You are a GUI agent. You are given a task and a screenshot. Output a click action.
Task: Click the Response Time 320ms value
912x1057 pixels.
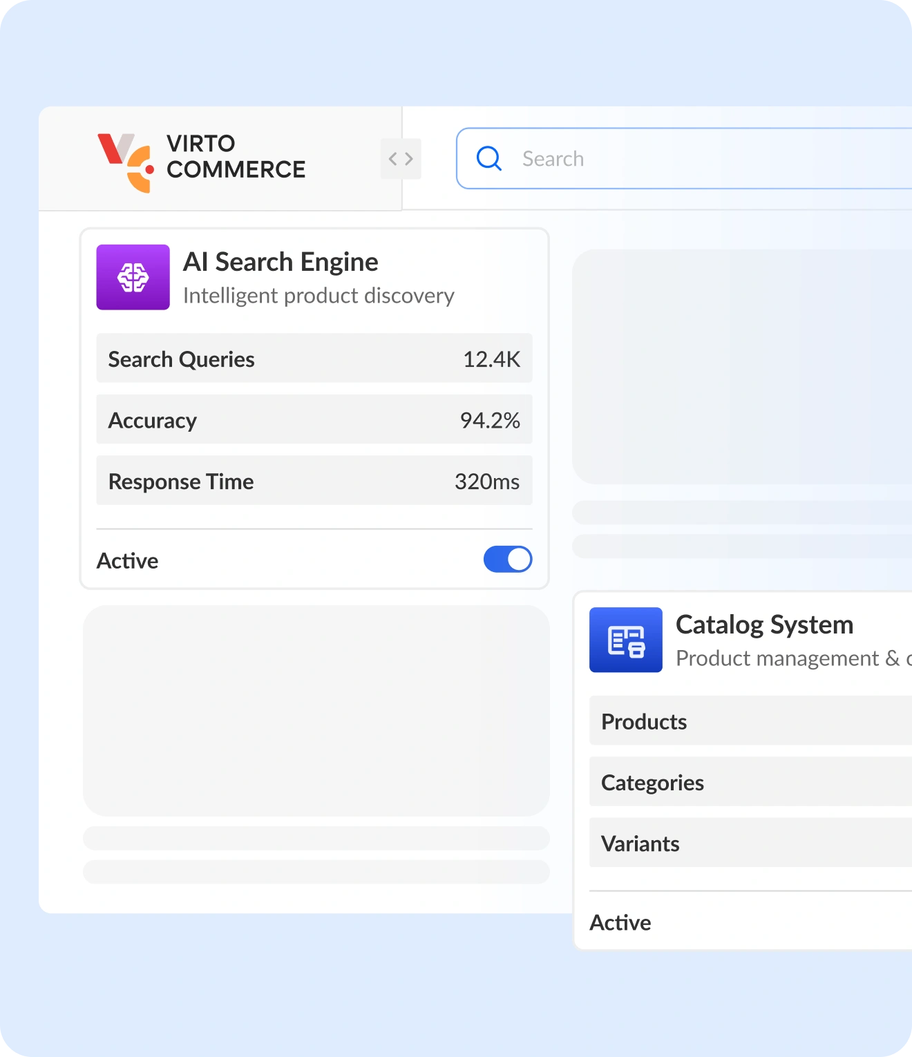[x=488, y=482]
